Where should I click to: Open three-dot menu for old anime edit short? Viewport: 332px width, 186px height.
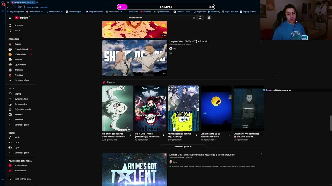tap(131, 135)
